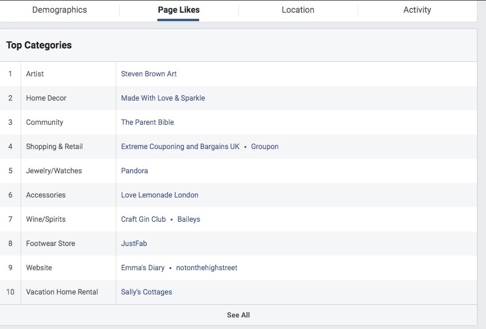The image size is (486, 329).
Task: Select the Page Likes tab
Action: coord(179,10)
